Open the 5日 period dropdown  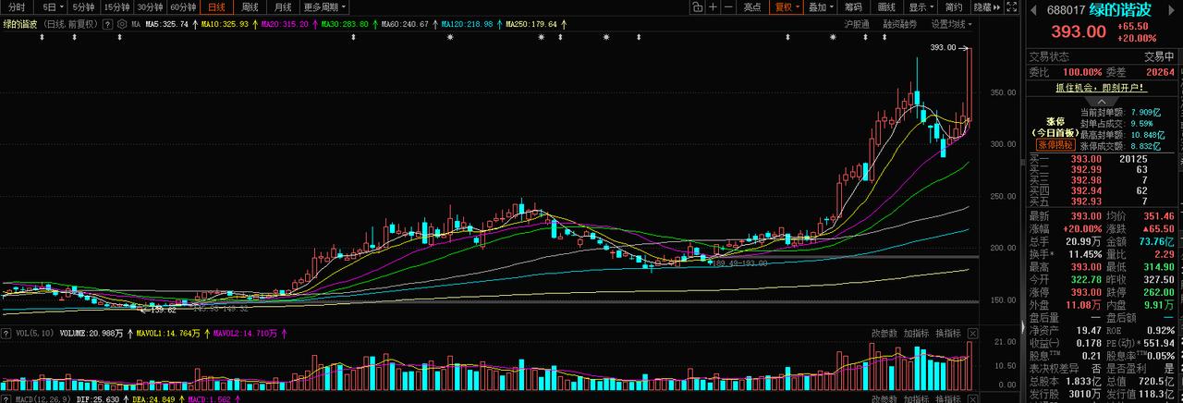50,6
